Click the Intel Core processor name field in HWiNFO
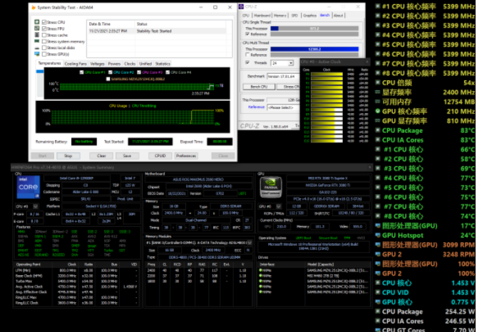 76,178
